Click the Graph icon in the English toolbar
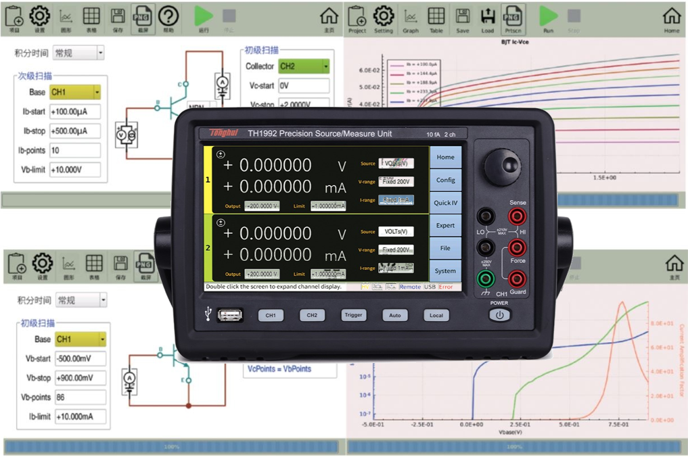This screenshot has height=457, width=688. click(x=411, y=20)
